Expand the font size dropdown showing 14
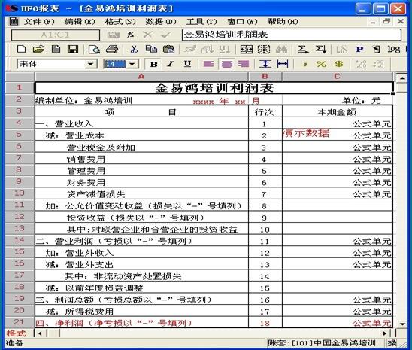This screenshot has height=350, width=412. 132,64
